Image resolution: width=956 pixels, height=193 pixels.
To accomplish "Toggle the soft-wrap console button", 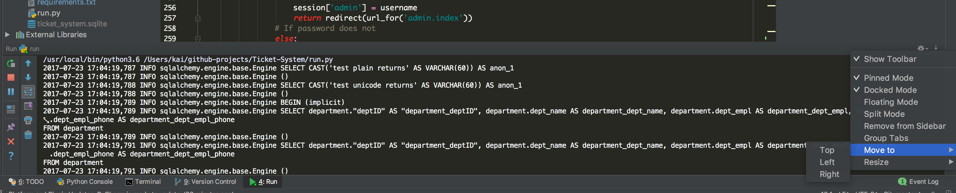I will tap(28, 91).
